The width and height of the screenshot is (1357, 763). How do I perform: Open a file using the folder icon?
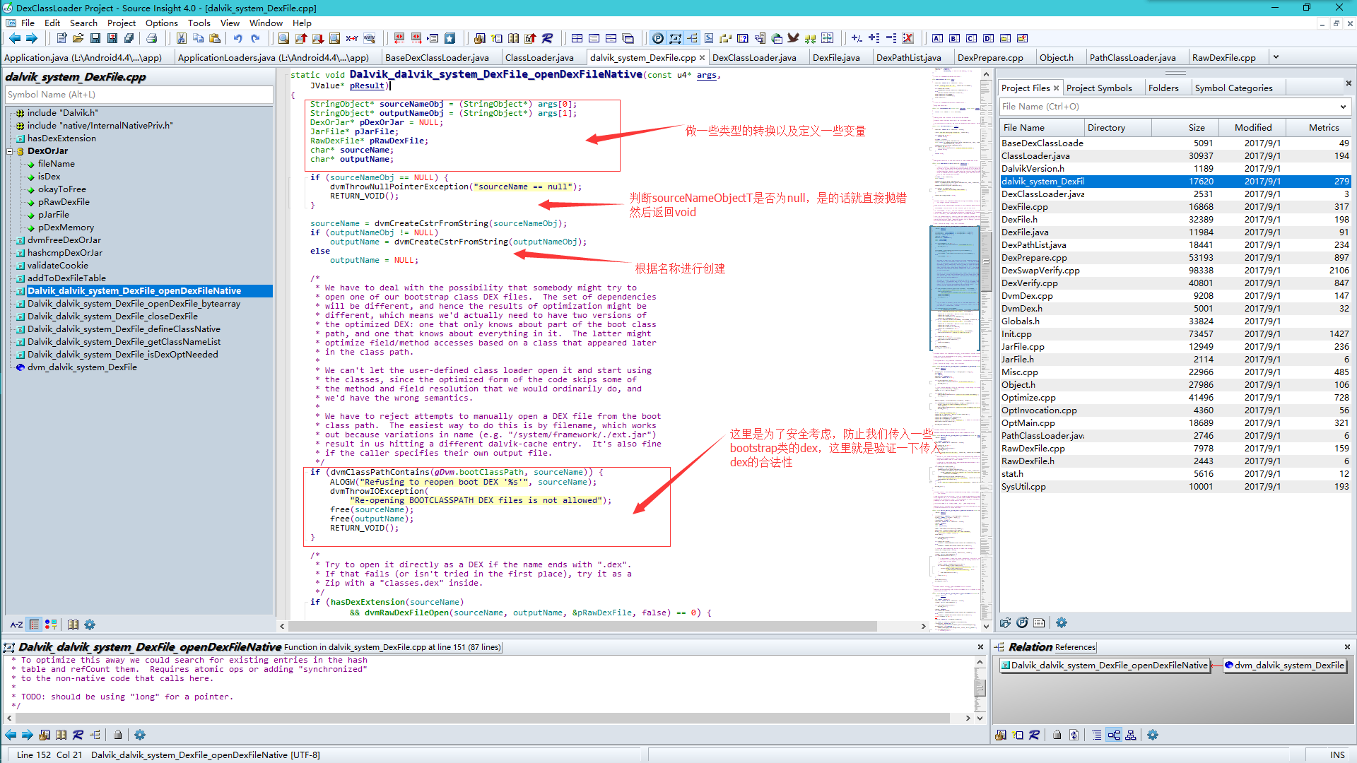tap(78, 39)
